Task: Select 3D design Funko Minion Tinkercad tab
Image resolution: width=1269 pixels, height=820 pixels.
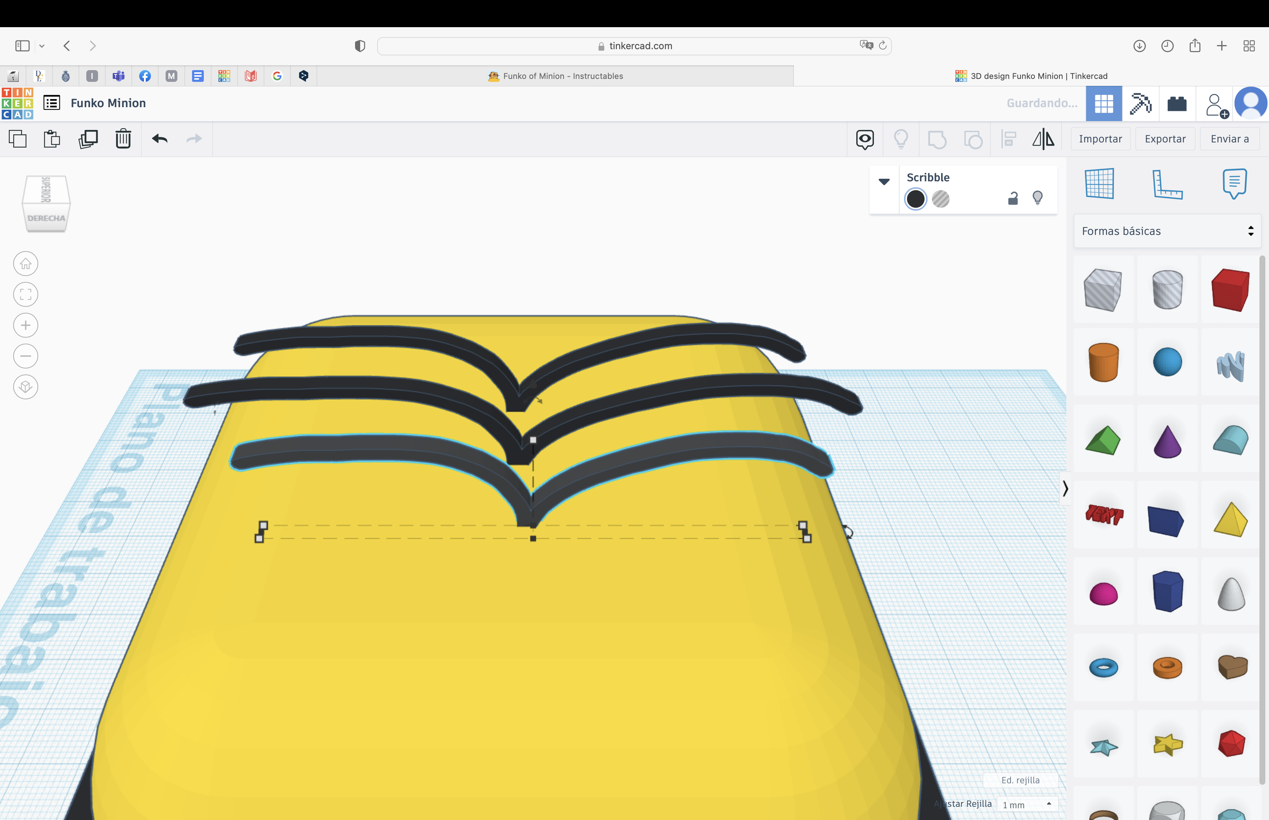Action: pyautogui.click(x=1031, y=76)
